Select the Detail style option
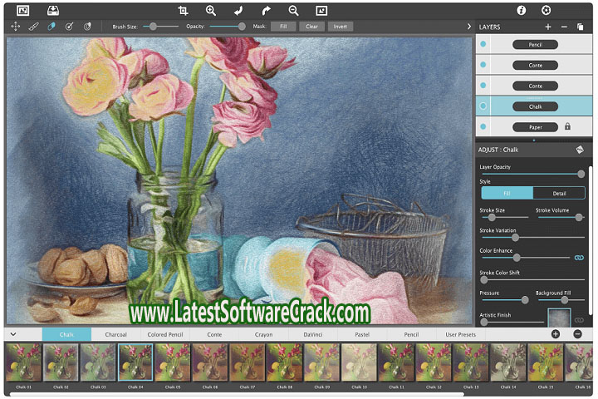 [560, 193]
